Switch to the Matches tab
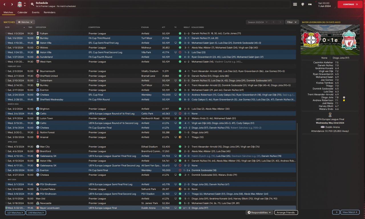 coord(8,13)
